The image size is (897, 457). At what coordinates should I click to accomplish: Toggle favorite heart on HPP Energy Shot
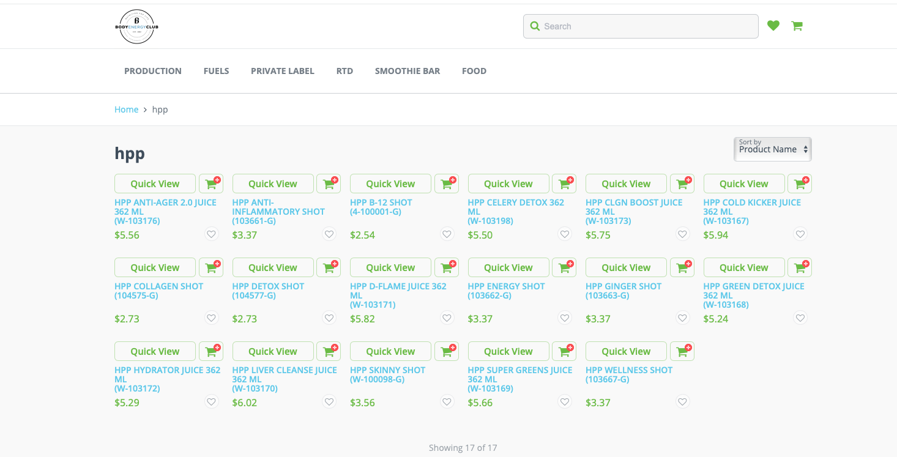pos(565,318)
